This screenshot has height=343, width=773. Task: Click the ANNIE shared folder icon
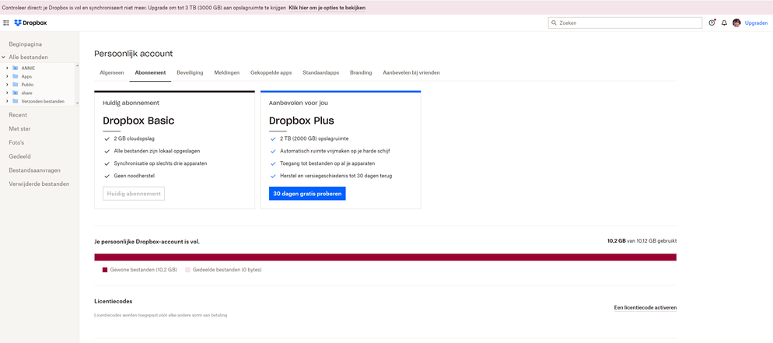(16, 68)
